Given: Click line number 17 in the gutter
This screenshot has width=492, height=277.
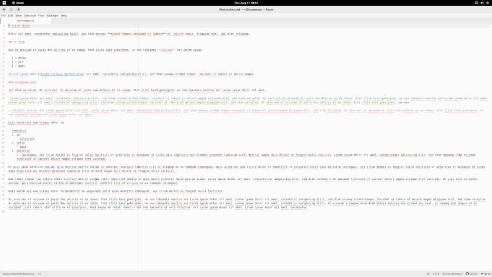Looking at the screenshot, I should point(3,90).
